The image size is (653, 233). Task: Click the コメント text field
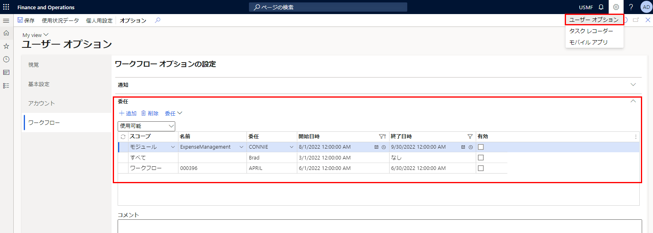[x=379, y=226]
